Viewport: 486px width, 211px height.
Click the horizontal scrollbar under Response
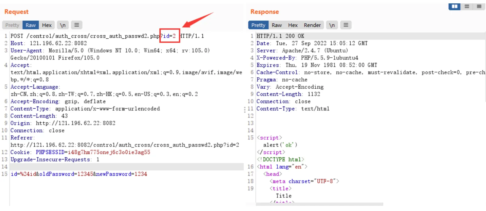tap(319, 204)
